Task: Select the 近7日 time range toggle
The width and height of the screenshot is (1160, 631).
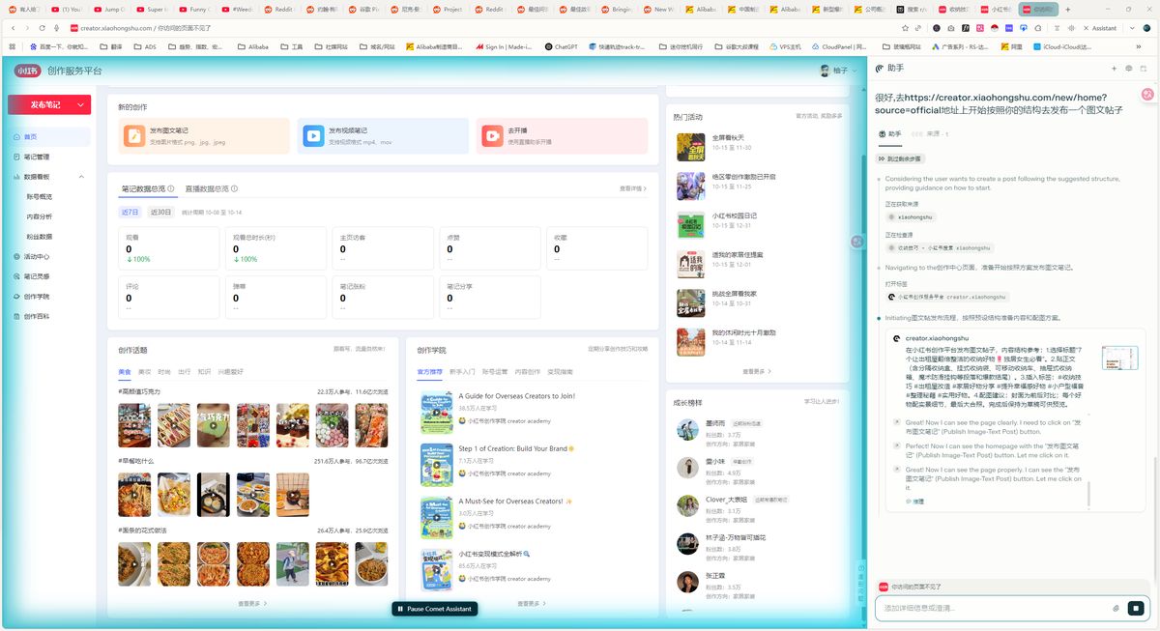Action: click(129, 212)
